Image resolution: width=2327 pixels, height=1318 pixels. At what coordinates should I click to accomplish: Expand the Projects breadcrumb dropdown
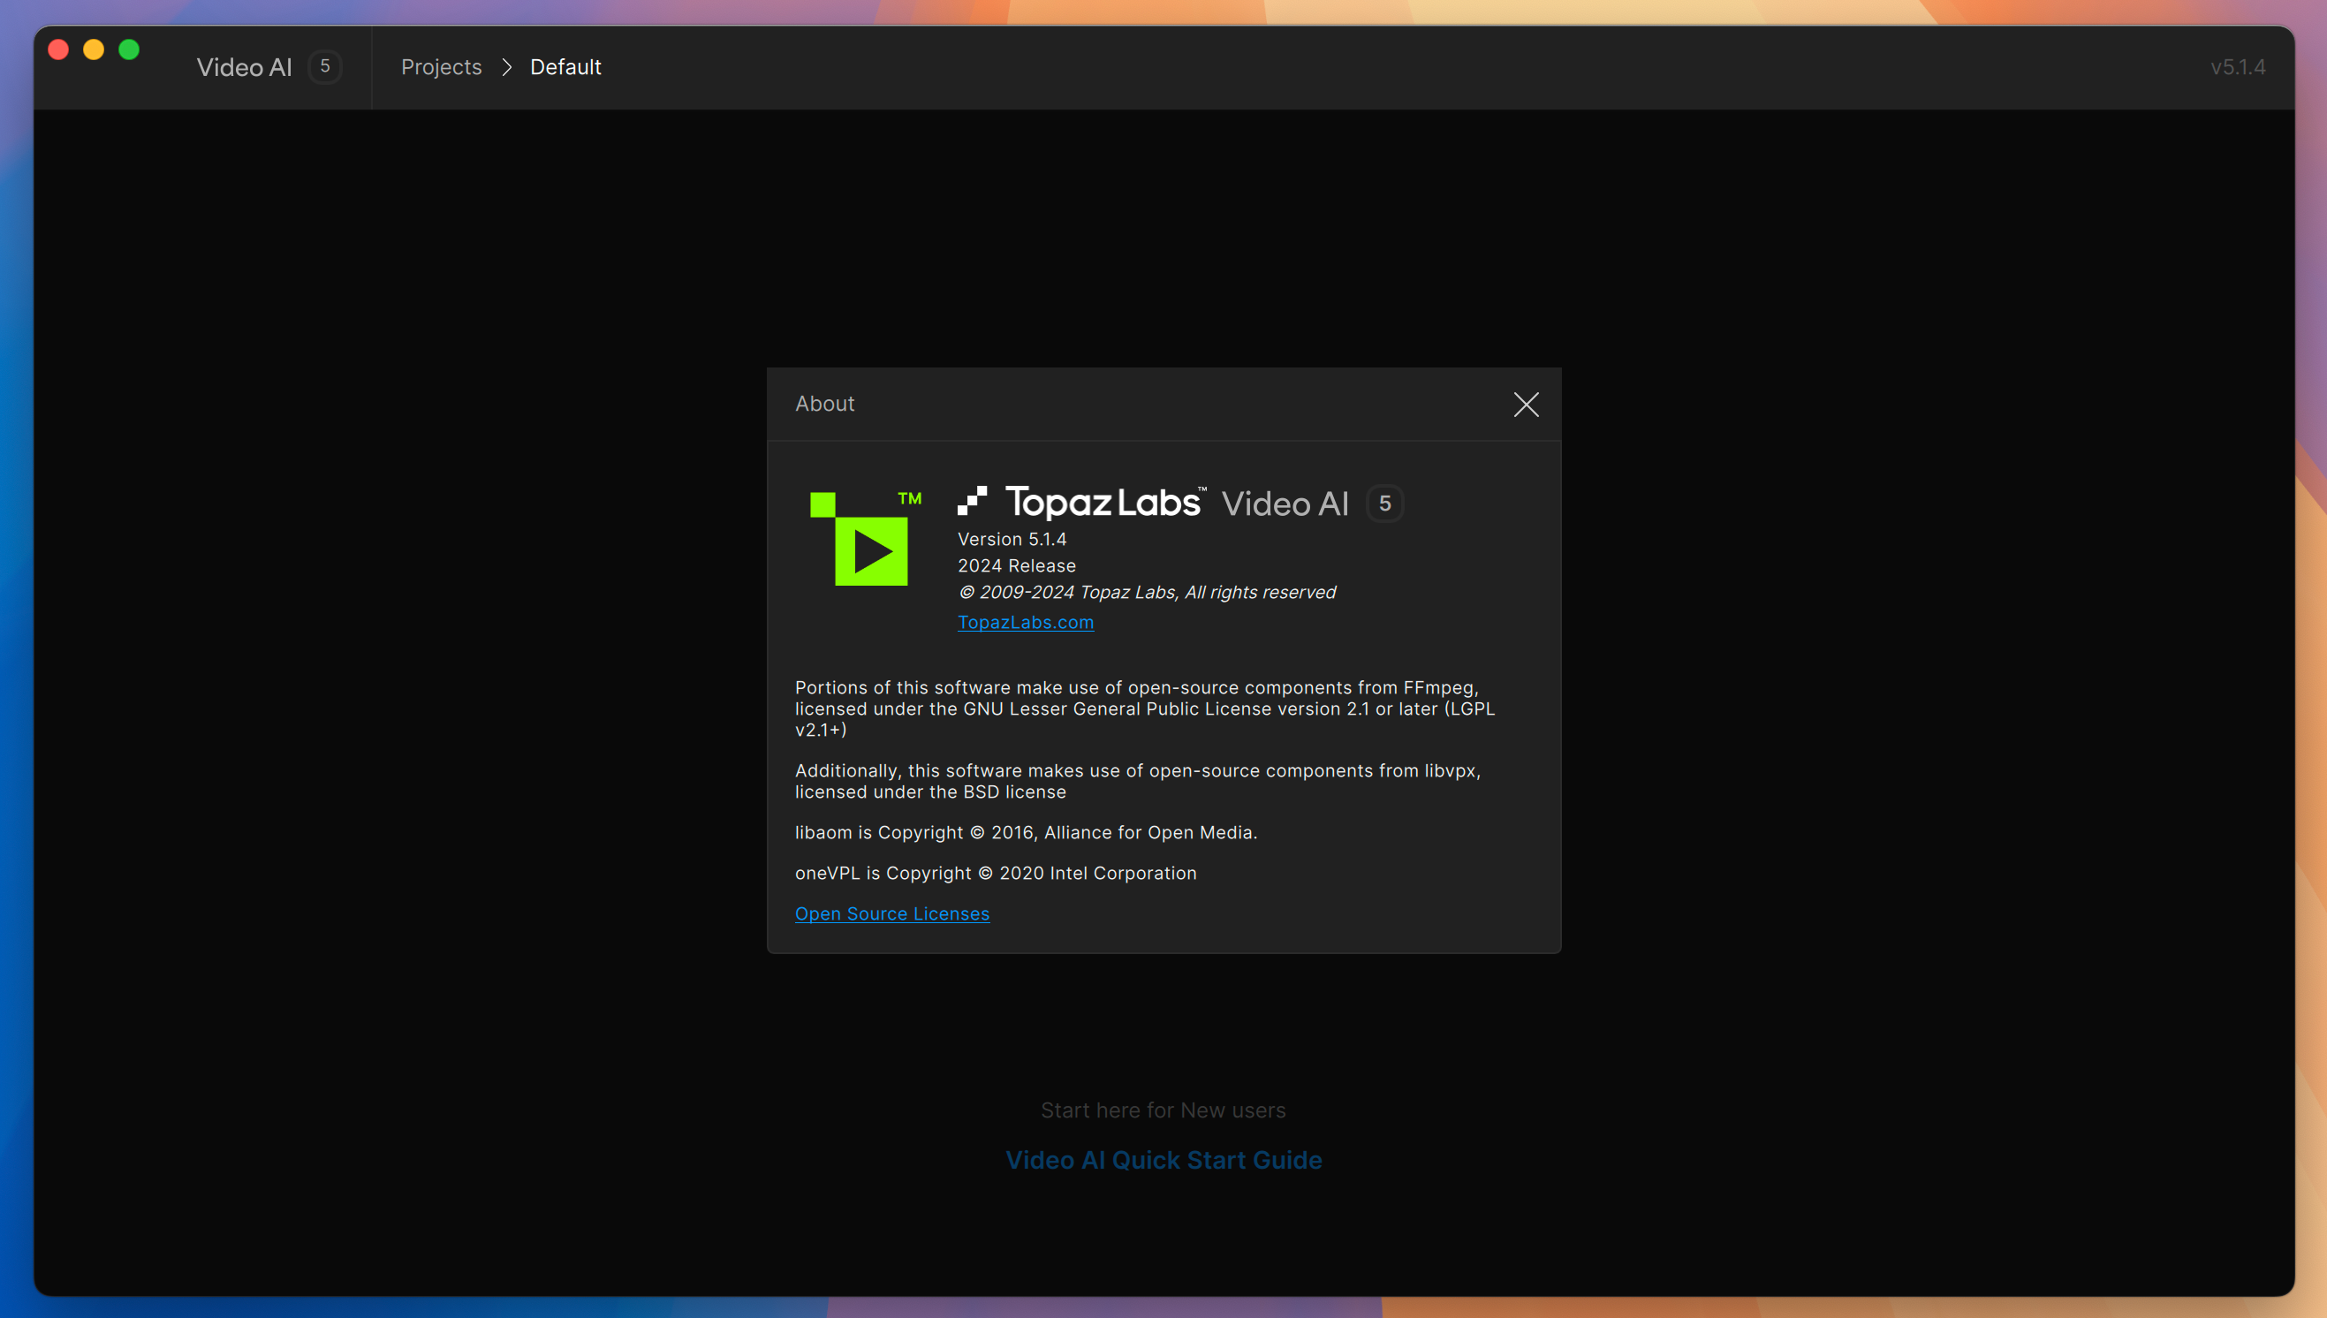coord(439,65)
